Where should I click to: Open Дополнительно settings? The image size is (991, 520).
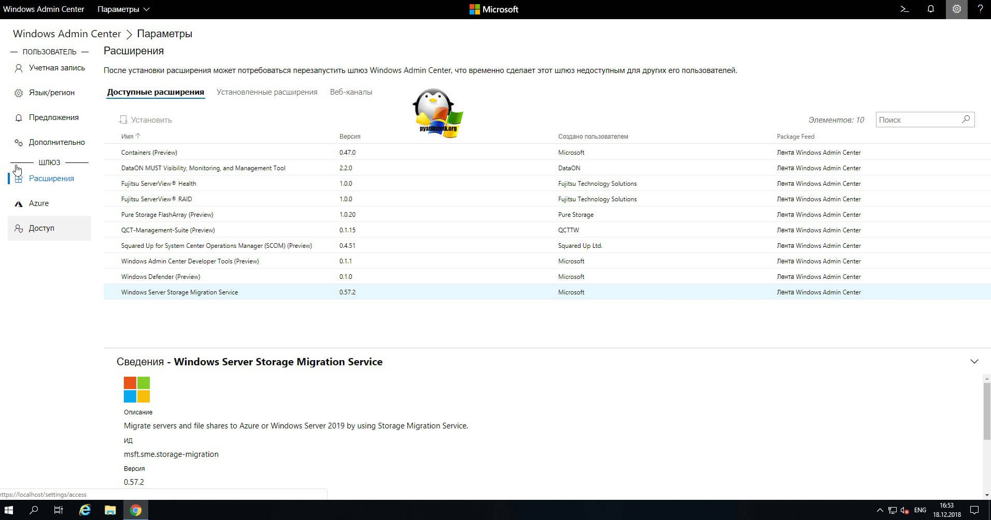(x=50, y=142)
